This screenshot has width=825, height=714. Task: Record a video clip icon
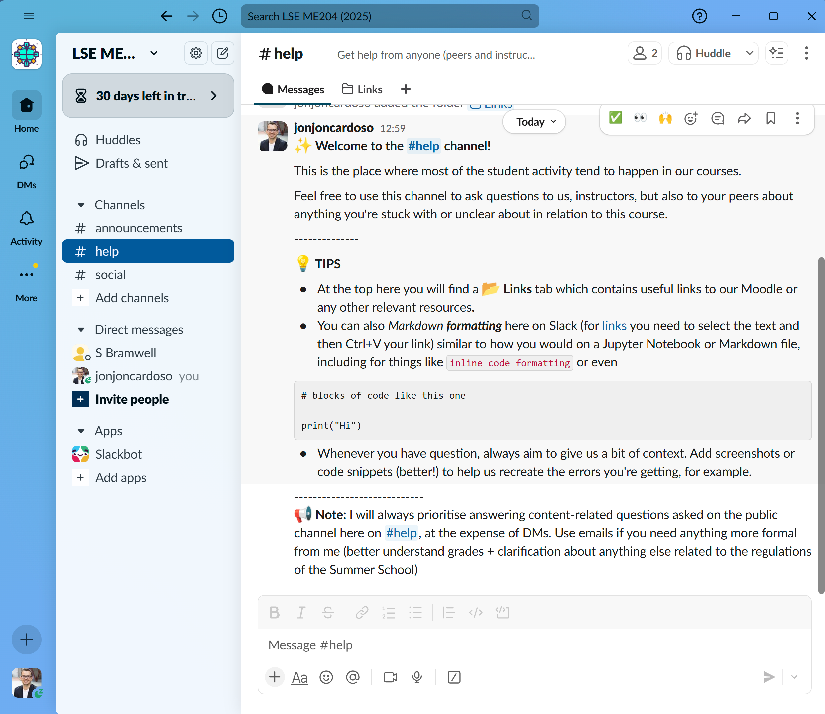(x=391, y=677)
